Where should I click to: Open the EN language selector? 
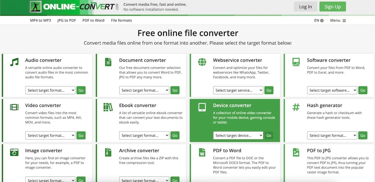pos(319,20)
